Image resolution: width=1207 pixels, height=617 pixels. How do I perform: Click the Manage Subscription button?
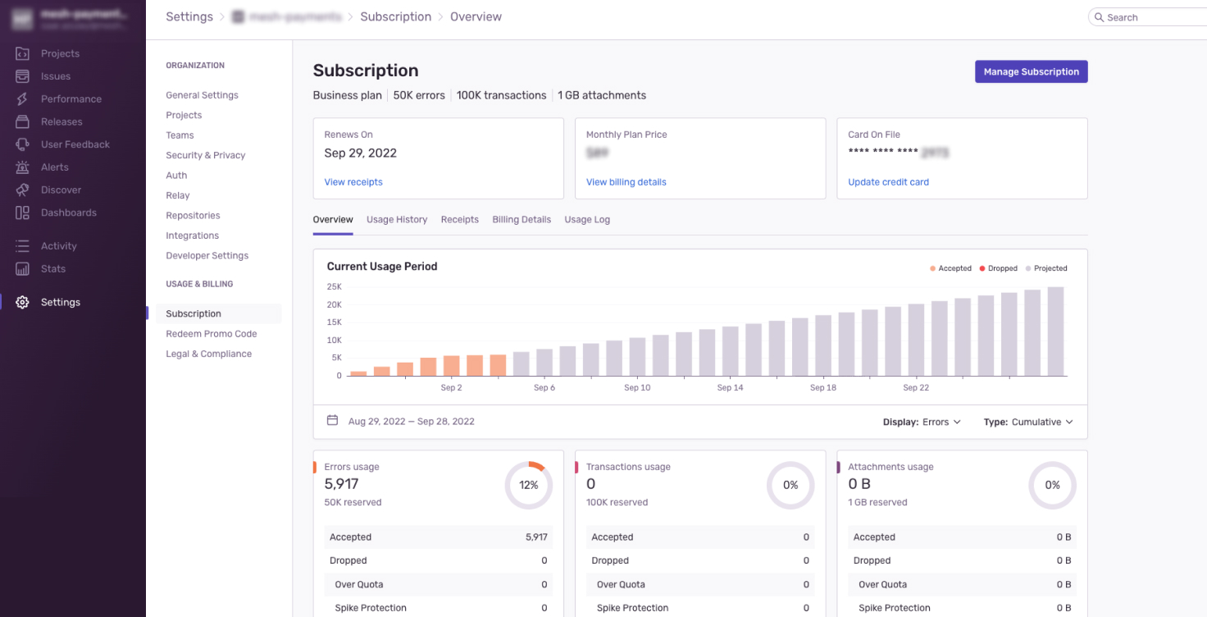(x=1031, y=71)
